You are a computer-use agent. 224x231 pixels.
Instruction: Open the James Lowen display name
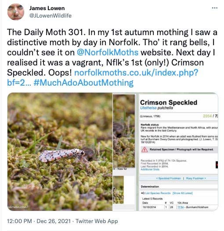tap(47, 8)
